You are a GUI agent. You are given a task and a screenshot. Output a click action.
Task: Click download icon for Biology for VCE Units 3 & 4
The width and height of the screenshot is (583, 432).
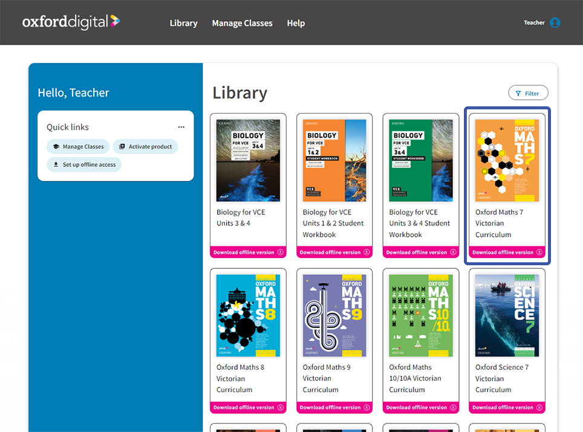[x=281, y=252]
